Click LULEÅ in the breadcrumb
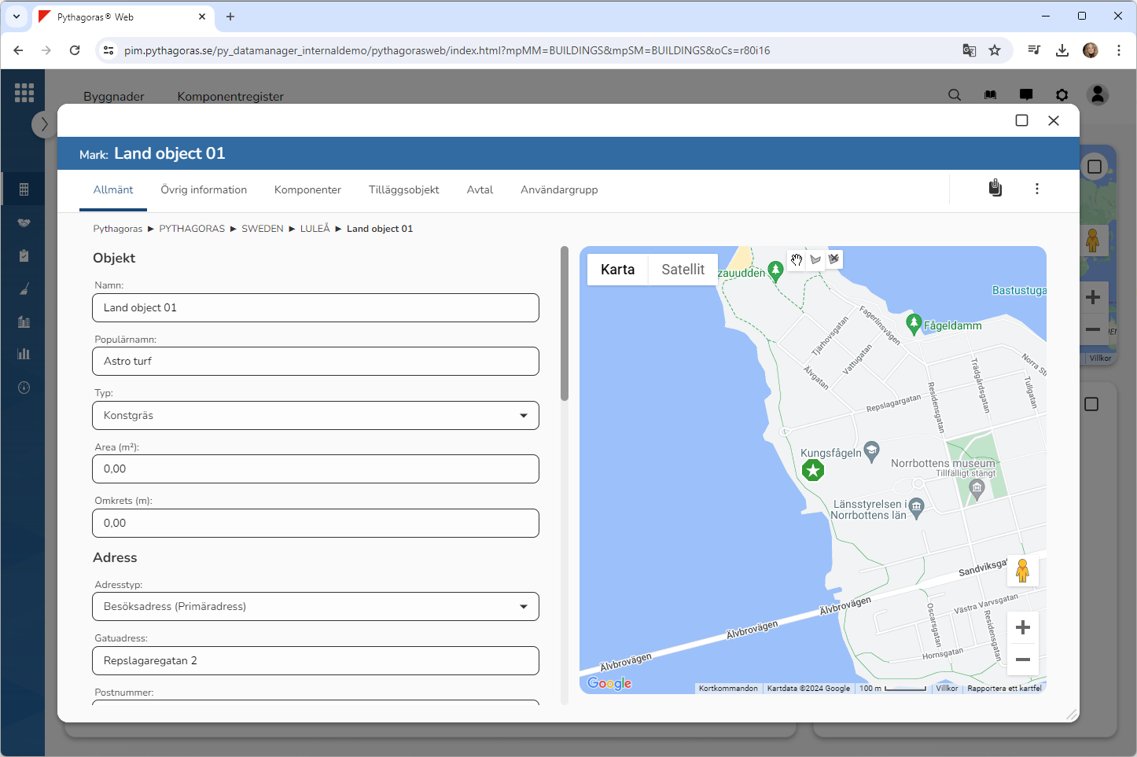Screen dimensions: 1137x757 [315, 229]
